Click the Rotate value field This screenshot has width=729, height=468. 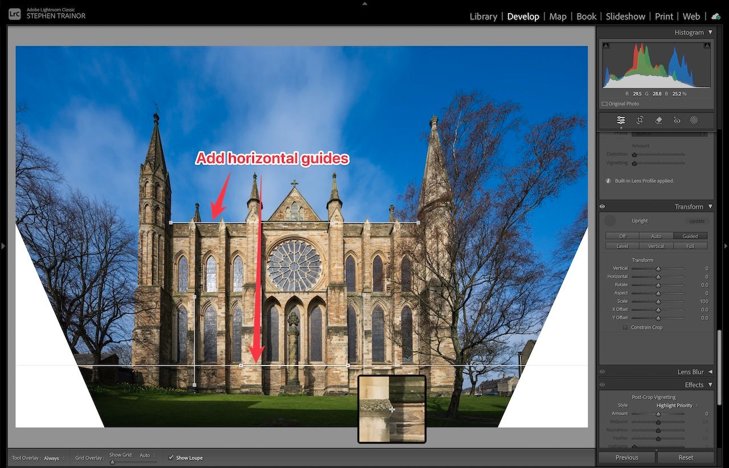click(x=705, y=285)
